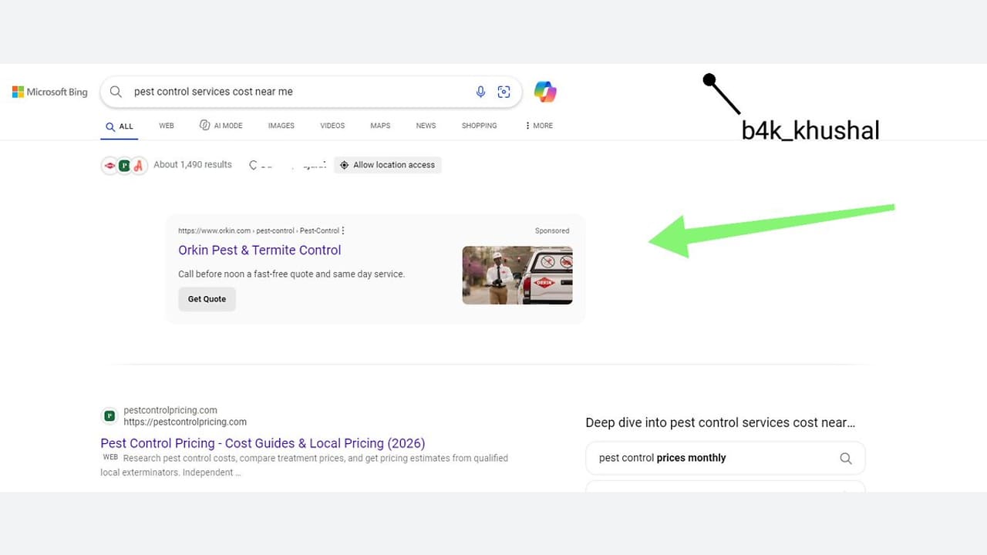Click the 'About 1,490 results' text

tap(193, 165)
